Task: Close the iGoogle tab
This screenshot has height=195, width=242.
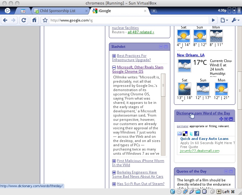Action: point(145,11)
